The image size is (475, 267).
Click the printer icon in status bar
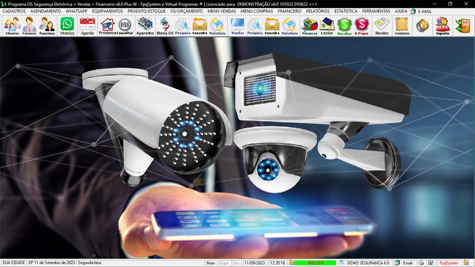[x=422, y=263]
